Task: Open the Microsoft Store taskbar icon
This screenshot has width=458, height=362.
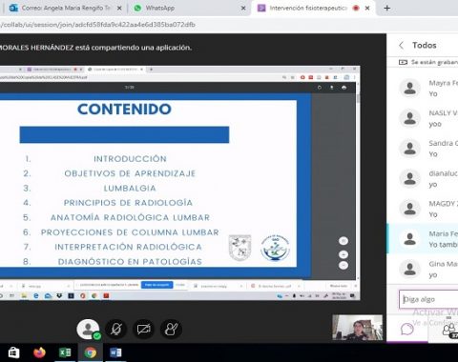Action: (x=13, y=352)
